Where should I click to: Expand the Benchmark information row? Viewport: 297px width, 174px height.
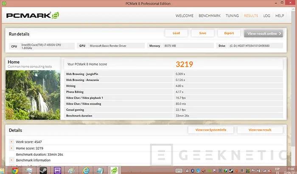click(x=11, y=160)
